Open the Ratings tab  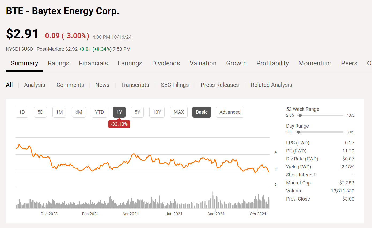[58, 63]
